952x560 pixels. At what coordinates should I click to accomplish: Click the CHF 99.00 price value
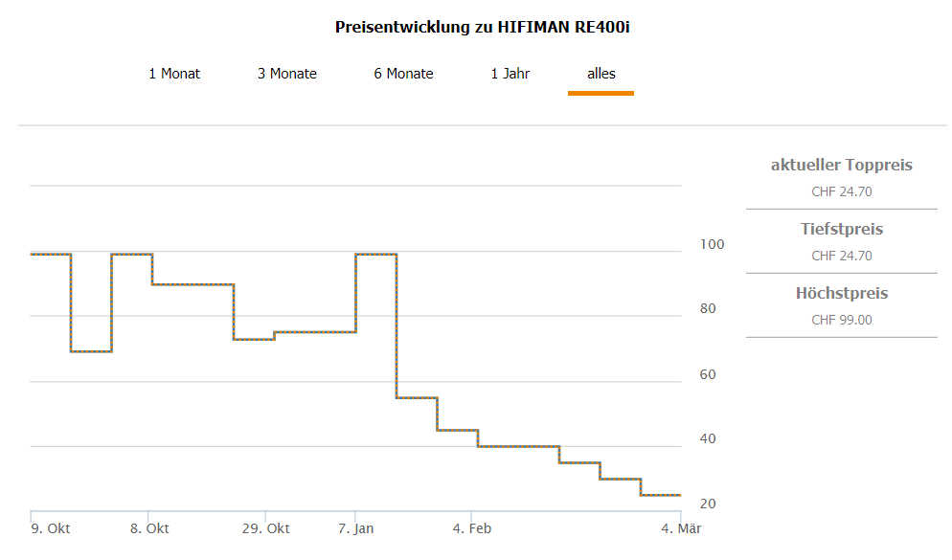[842, 320]
